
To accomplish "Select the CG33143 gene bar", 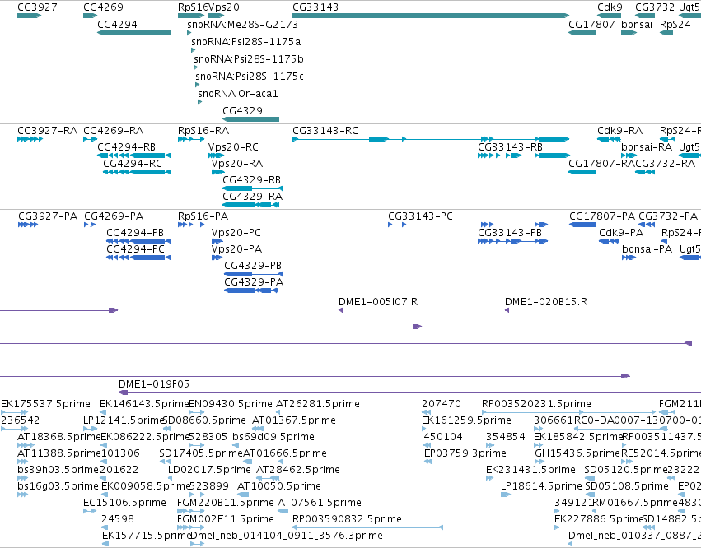I will [x=431, y=16].
